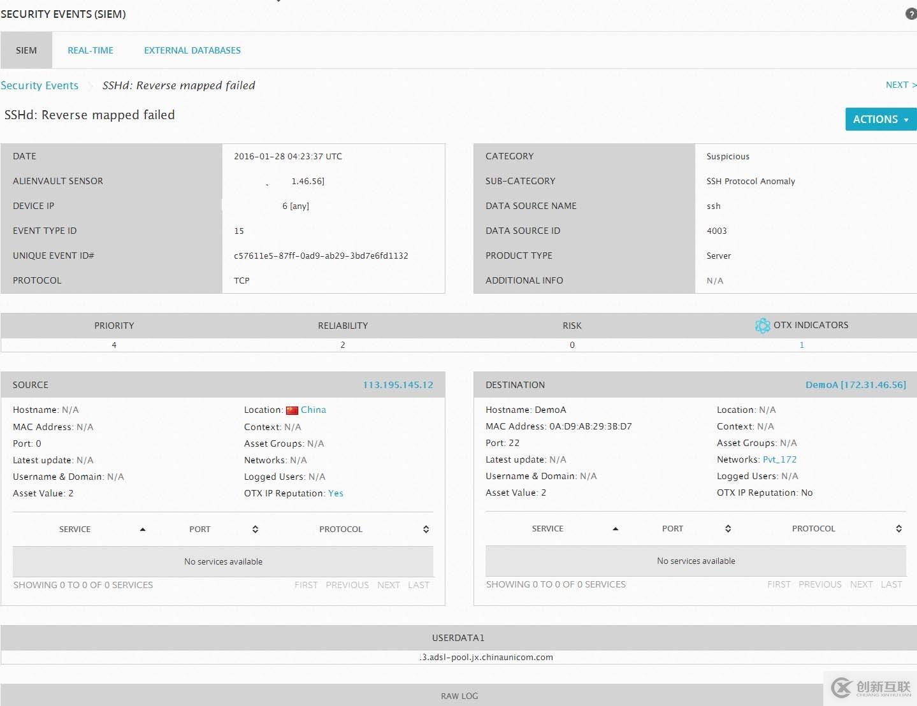Click the Server product type value
This screenshot has height=706, width=917.
point(719,256)
